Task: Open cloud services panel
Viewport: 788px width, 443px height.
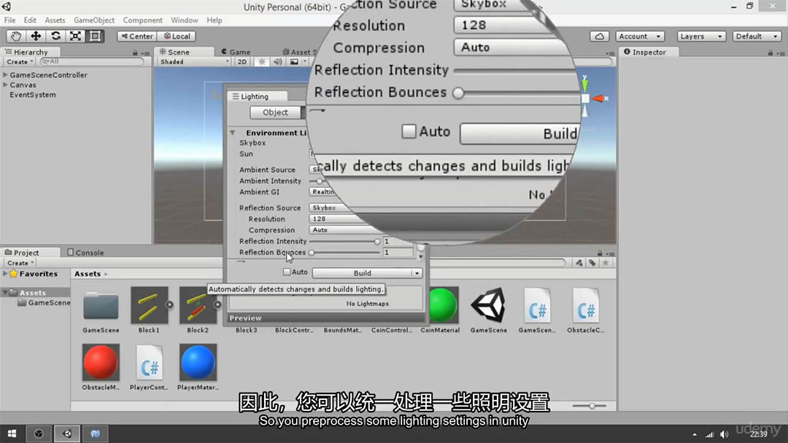Action: pyautogui.click(x=600, y=36)
